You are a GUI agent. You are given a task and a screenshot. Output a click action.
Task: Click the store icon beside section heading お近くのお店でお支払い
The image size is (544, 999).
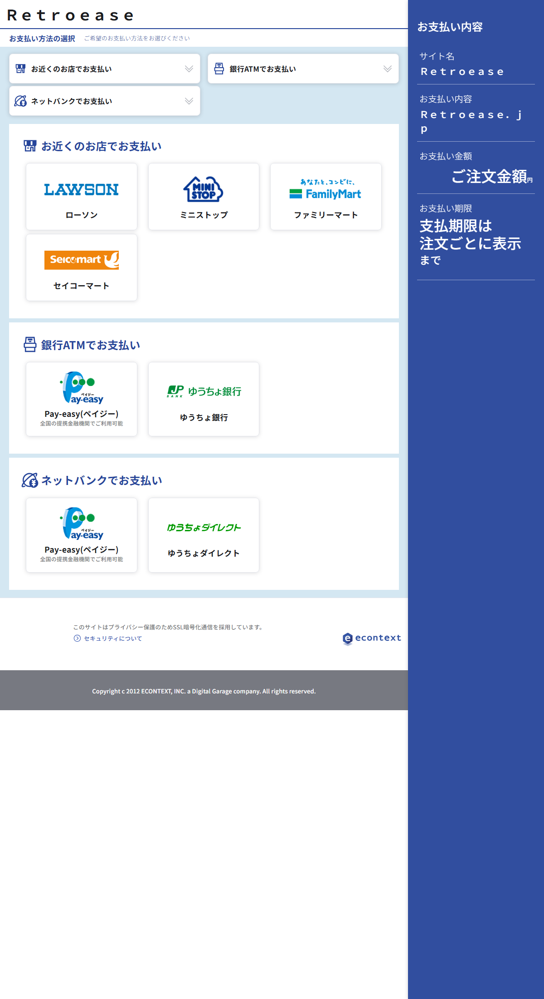click(30, 146)
